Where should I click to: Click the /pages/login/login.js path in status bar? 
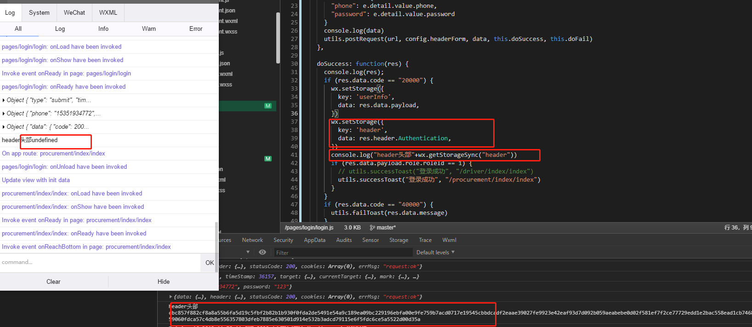point(309,228)
